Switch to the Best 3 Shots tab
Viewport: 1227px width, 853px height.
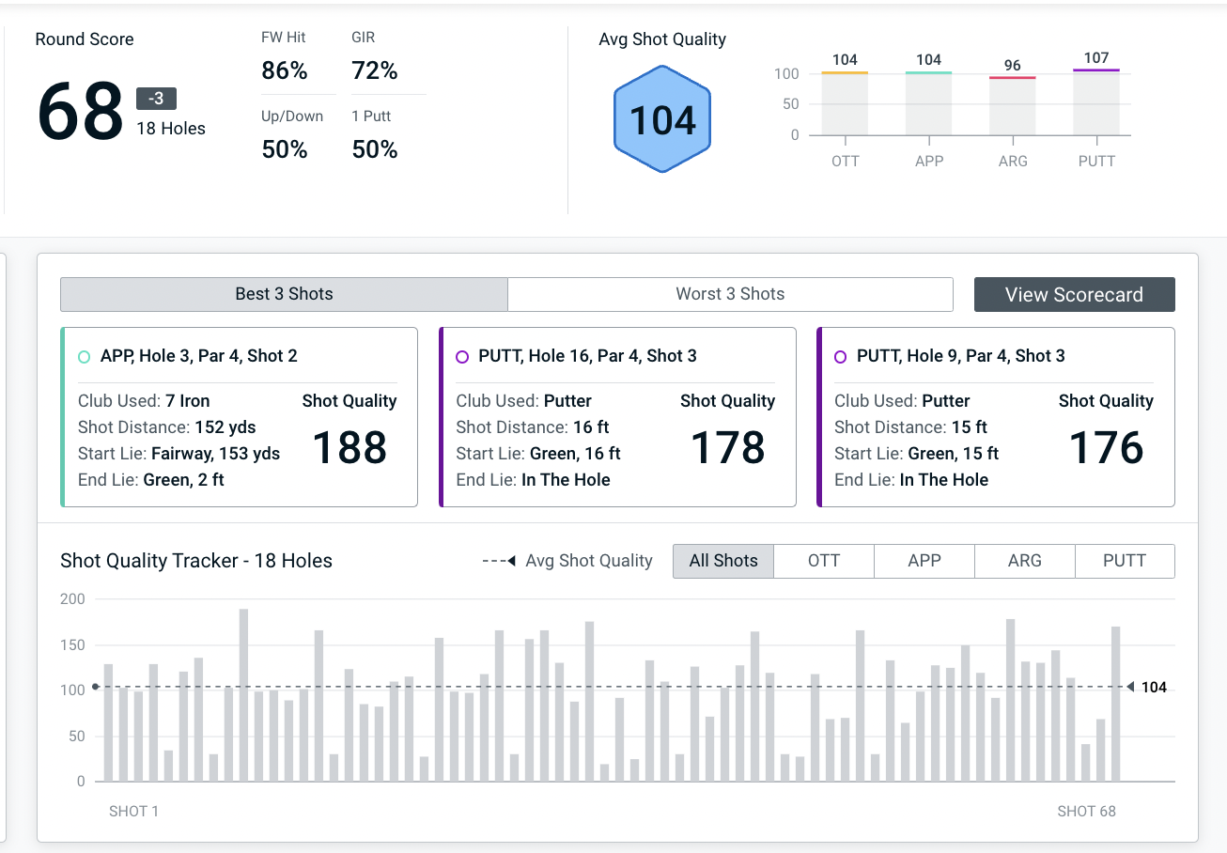pyautogui.click(x=284, y=294)
